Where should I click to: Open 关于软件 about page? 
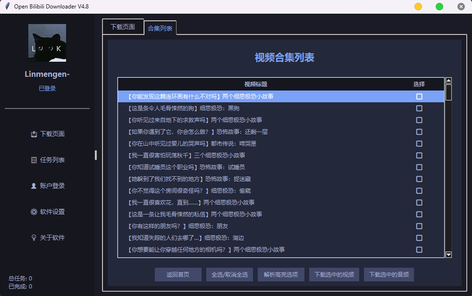coord(48,238)
